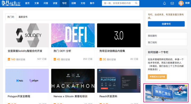Open the mail messages icon
This screenshot has width=191, height=104.
point(172,3)
